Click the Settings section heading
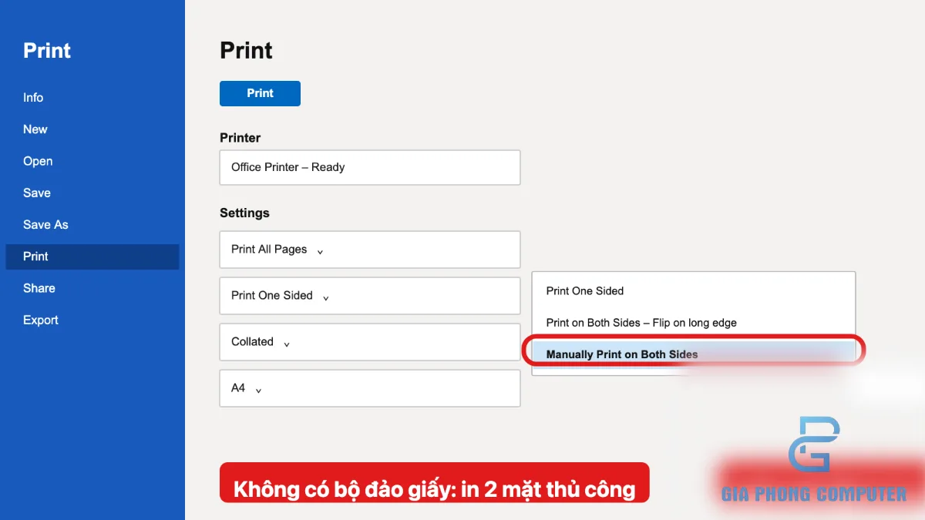The height and width of the screenshot is (520, 925). coord(244,213)
